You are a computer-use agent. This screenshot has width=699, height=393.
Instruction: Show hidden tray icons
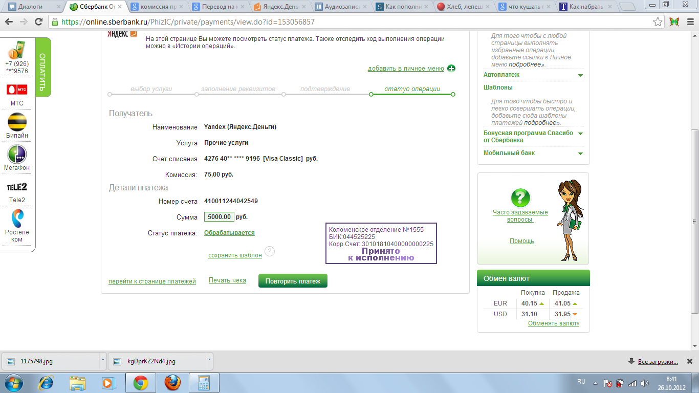point(595,383)
